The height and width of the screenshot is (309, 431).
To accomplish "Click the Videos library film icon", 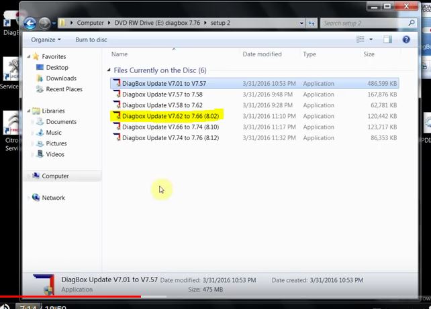I will pyautogui.click(x=40, y=153).
